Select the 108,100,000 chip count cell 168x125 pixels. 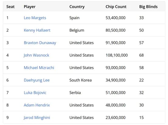point(116,55)
